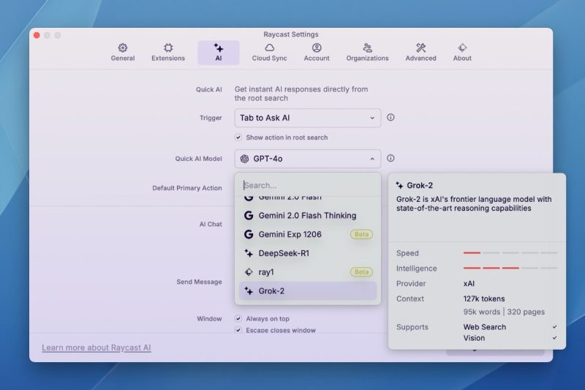Click the Web Search checkmark in Supports
Image resolution: width=585 pixels, height=390 pixels.
pos(555,327)
